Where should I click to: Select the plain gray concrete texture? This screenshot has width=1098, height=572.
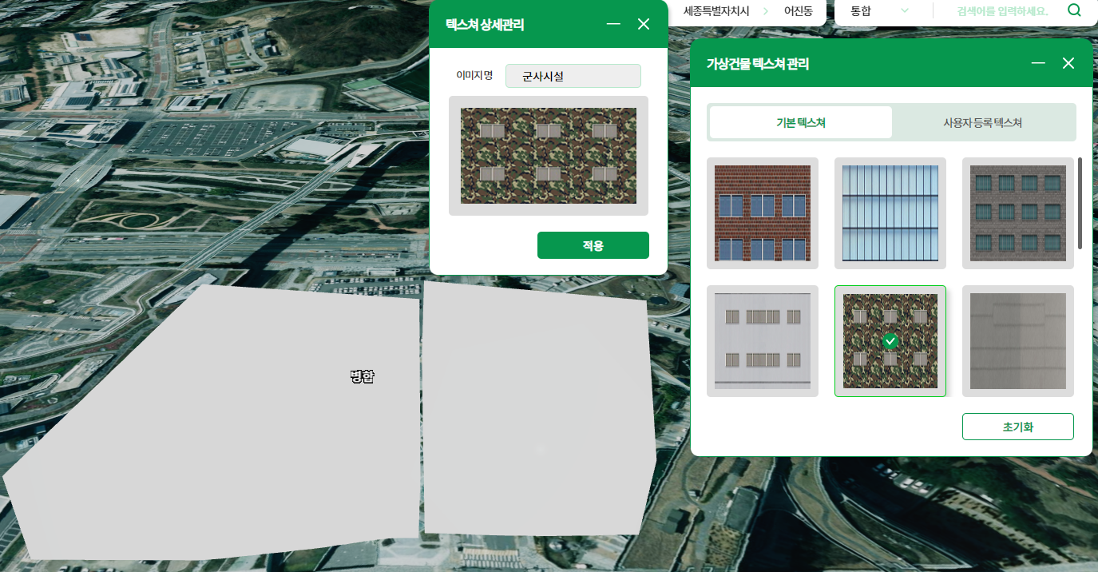(1018, 341)
